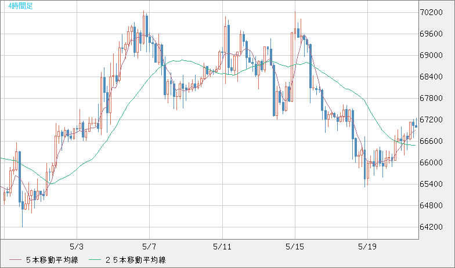
Task: Click the 64200 price axis label
Action: coord(431,227)
